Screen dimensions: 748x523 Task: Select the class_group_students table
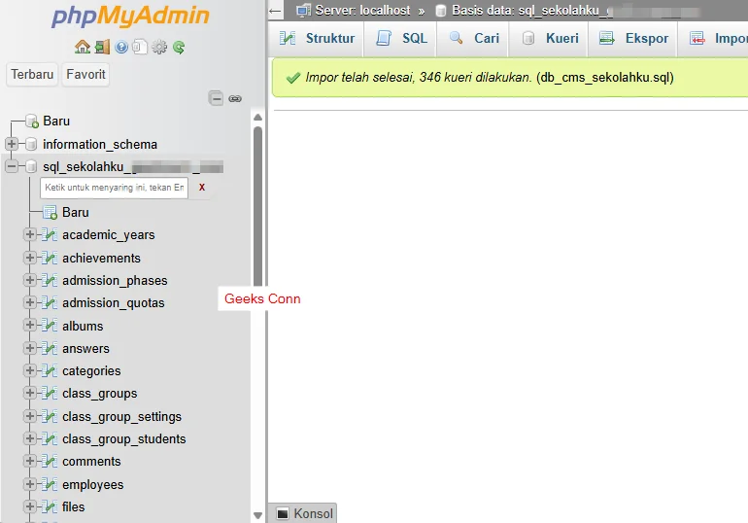[x=124, y=439]
